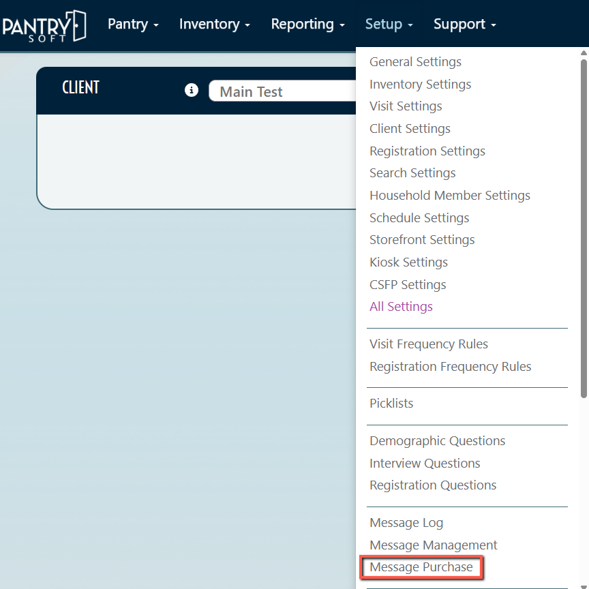Open Demographic Questions
This screenshot has width=589, height=589.
coord(437,441)
